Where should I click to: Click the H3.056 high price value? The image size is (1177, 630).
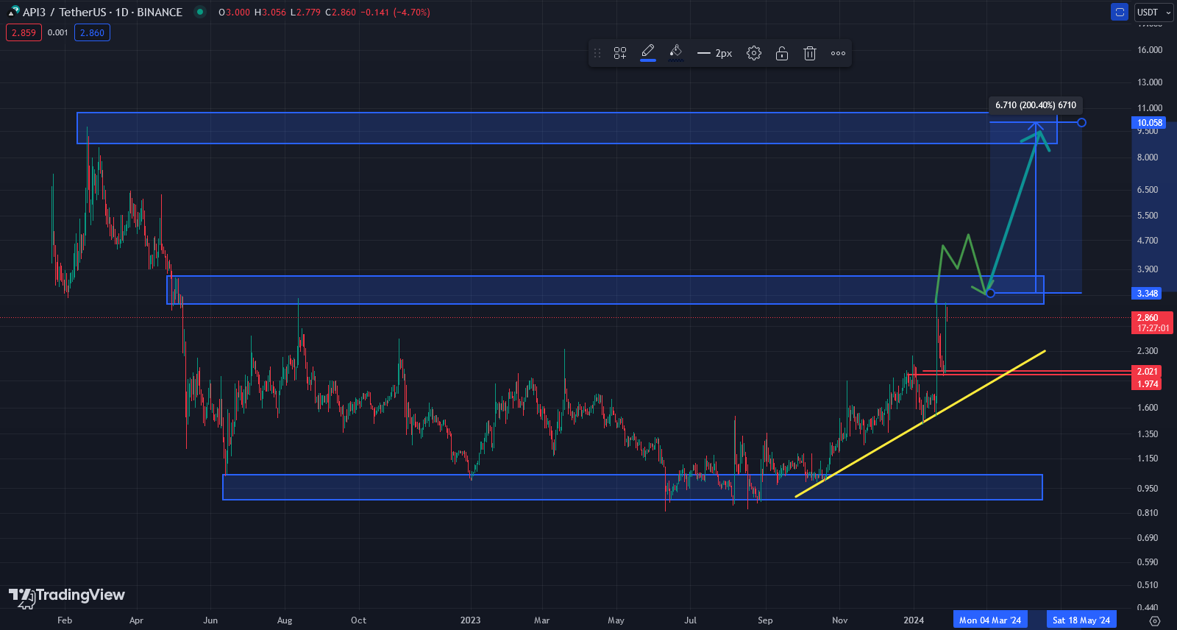(270, 13)
